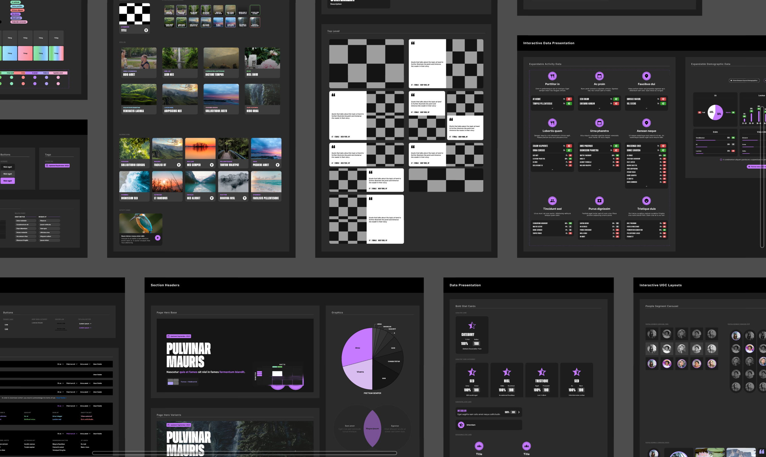Click the location pin icon above Aenean neque
The height and width of the screenshot is (457, 766).
tap(646, 123)
